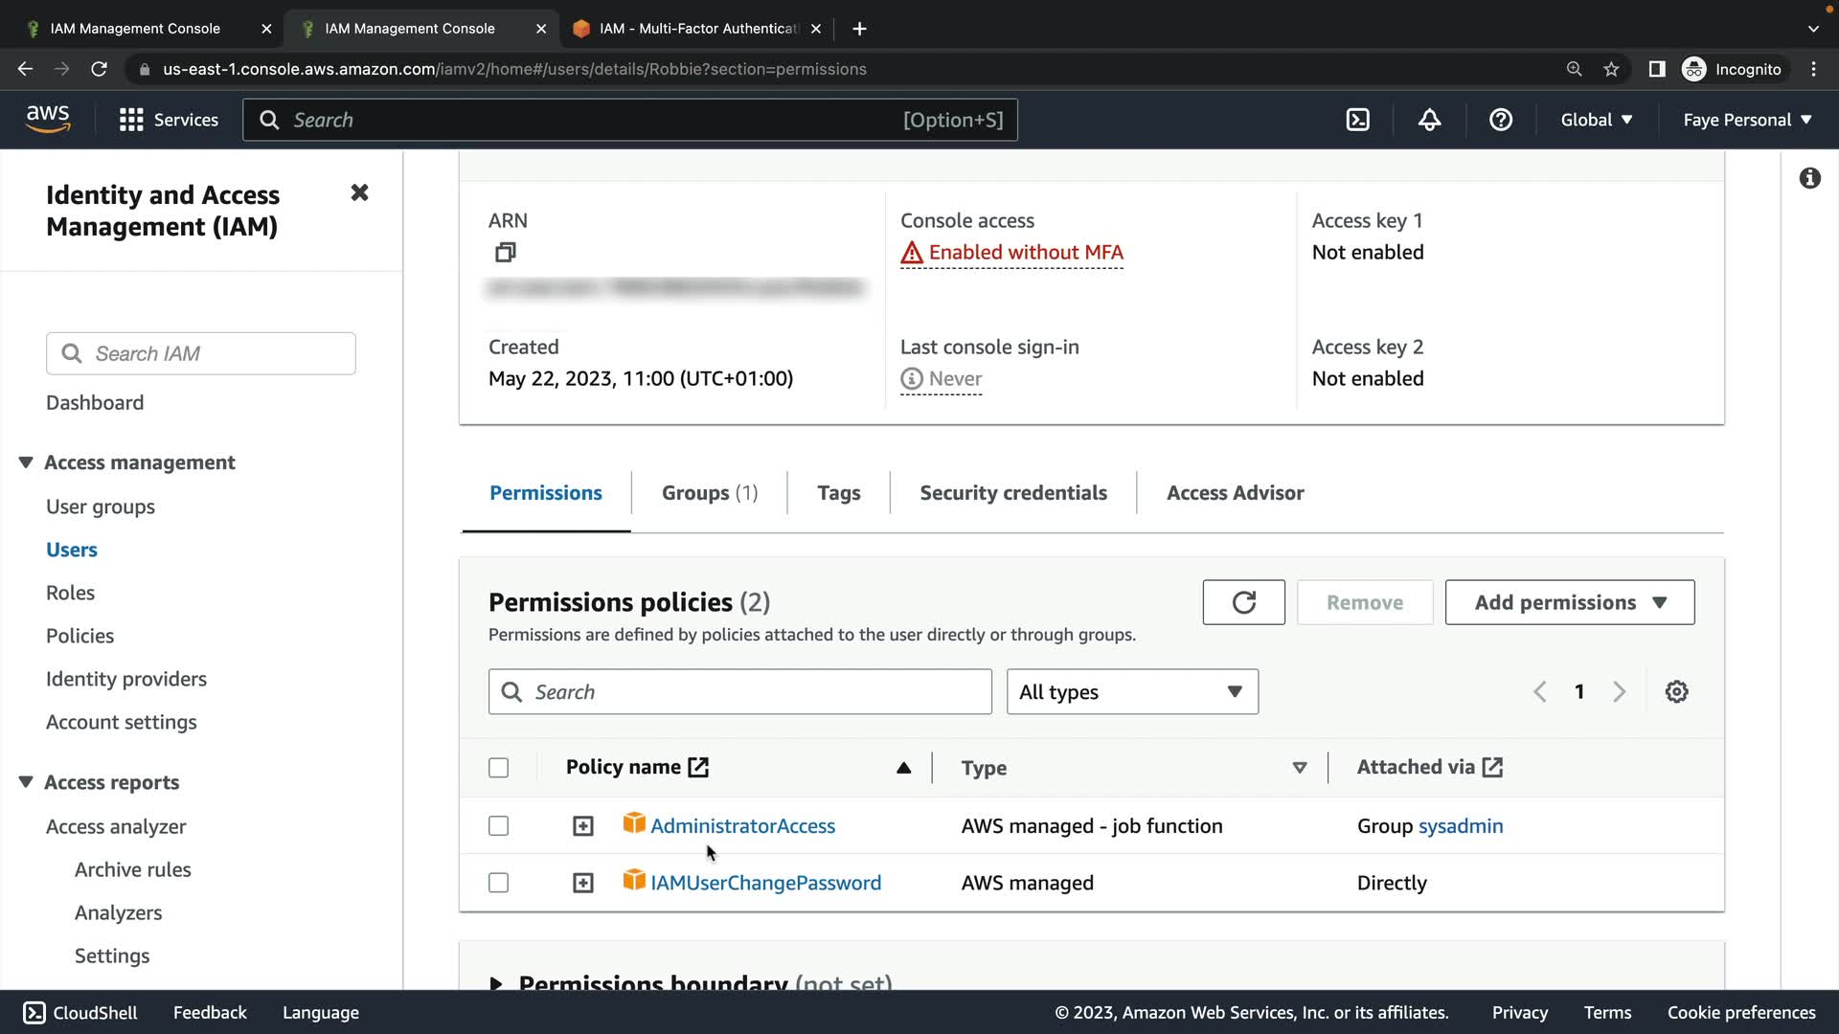The width and height of the screenshot is (1839, 1034).
Task: Open CloudShell icon in top navigation
Action: (1357, 120)
